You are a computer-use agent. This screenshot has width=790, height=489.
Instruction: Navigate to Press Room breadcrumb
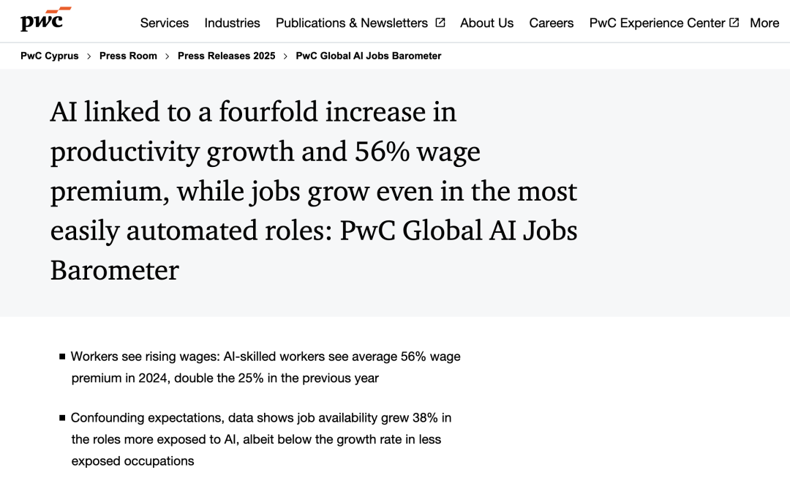[x=128, y=56]
